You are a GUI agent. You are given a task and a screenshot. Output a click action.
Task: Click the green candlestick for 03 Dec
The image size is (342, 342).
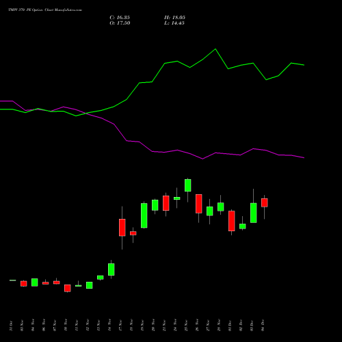tap(254, 213)
